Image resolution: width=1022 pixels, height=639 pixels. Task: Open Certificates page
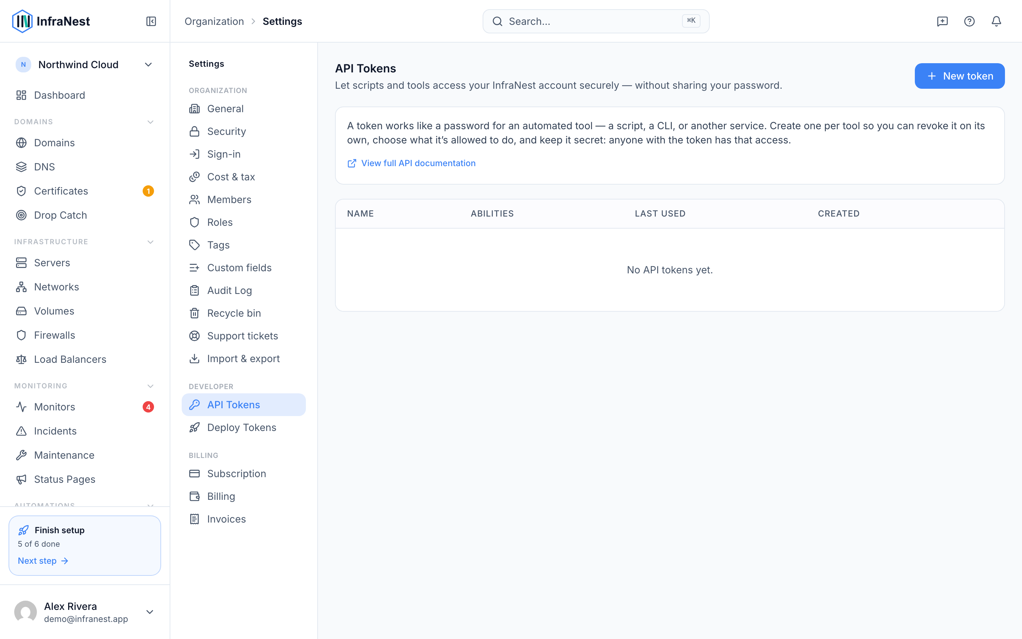click(84, 191)
